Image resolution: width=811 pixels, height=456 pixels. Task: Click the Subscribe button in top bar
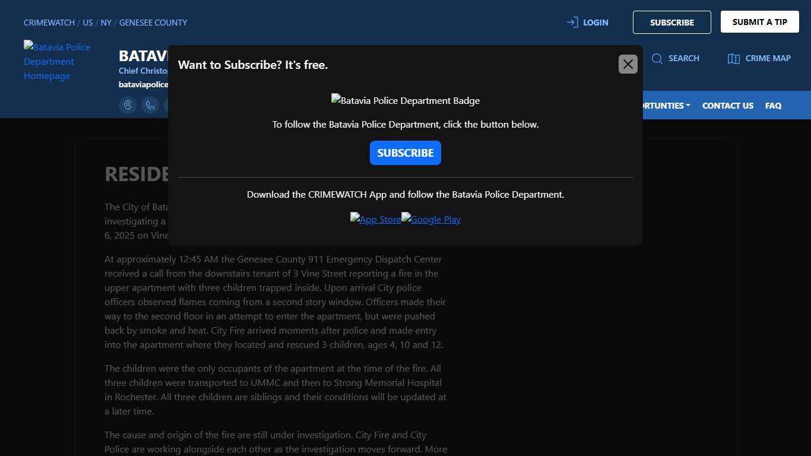[671, 23]
